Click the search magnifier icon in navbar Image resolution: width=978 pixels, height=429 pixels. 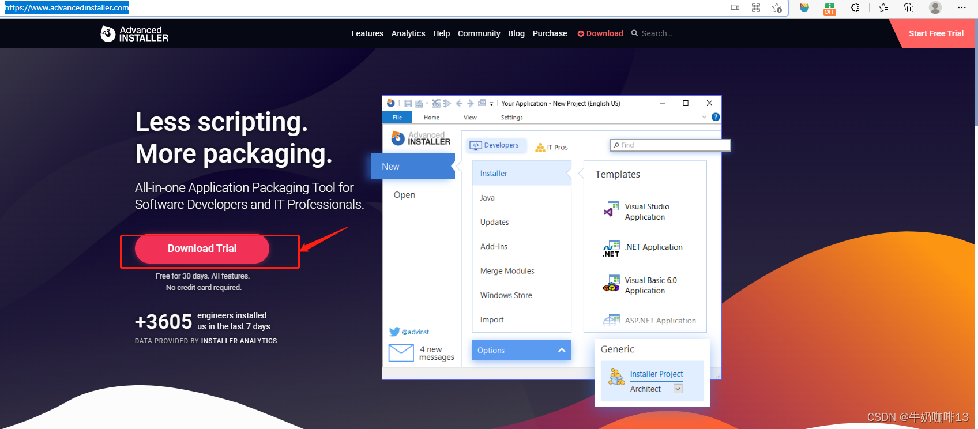634,33
